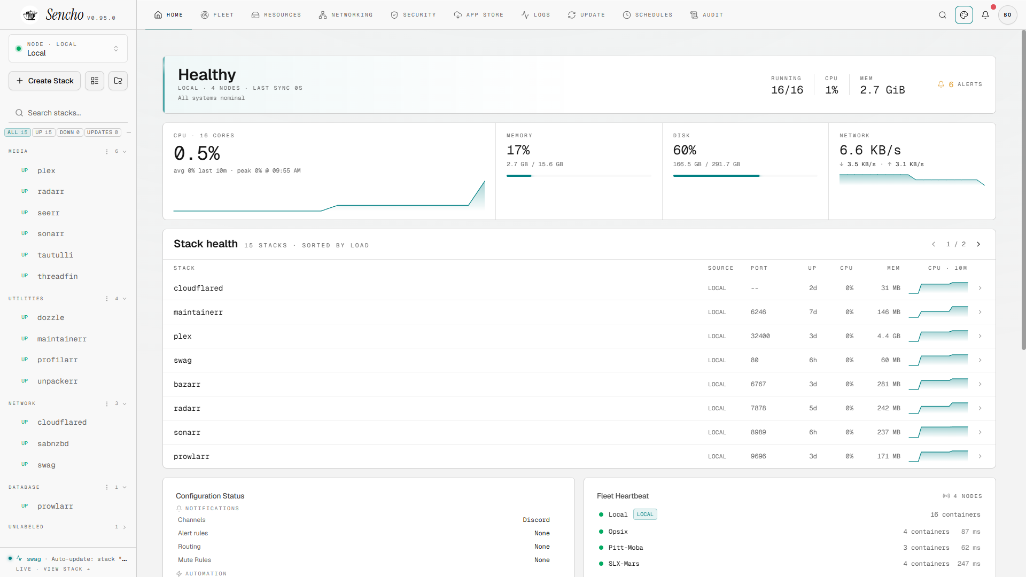Open the AUDIT tab
1026x577 pixels.
pyautogui.click(x=706, y=15)
